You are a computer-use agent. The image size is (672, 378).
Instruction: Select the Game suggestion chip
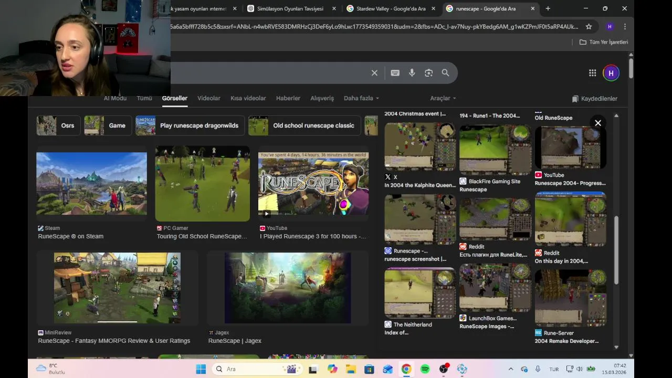pyautogui.click(x=108, y=125)
